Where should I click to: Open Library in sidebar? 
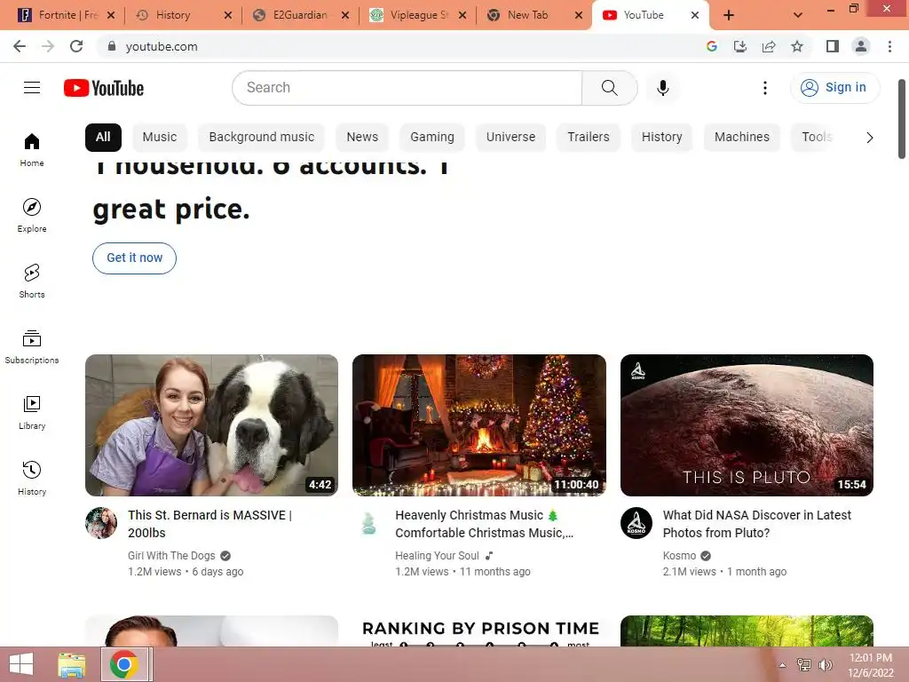tap(32, 412)
